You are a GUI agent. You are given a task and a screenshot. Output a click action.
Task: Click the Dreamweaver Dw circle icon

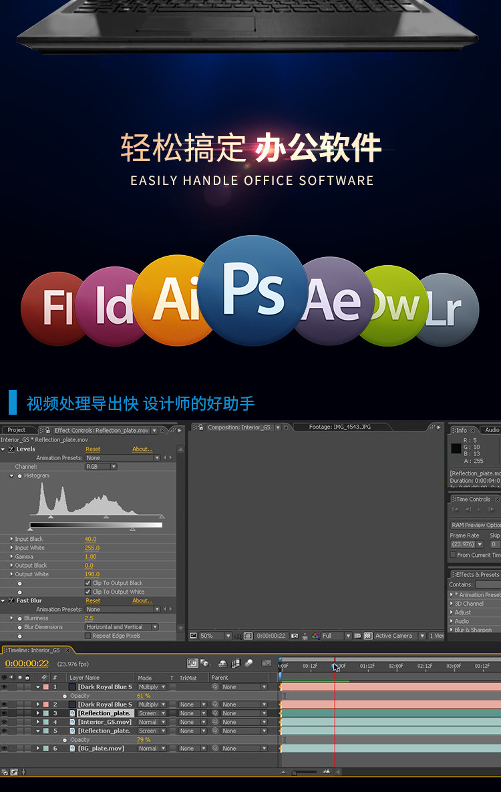click(396, 305)
